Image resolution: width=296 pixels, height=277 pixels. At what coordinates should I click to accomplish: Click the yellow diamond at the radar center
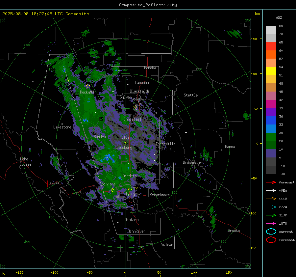click(x=125, y=144)
